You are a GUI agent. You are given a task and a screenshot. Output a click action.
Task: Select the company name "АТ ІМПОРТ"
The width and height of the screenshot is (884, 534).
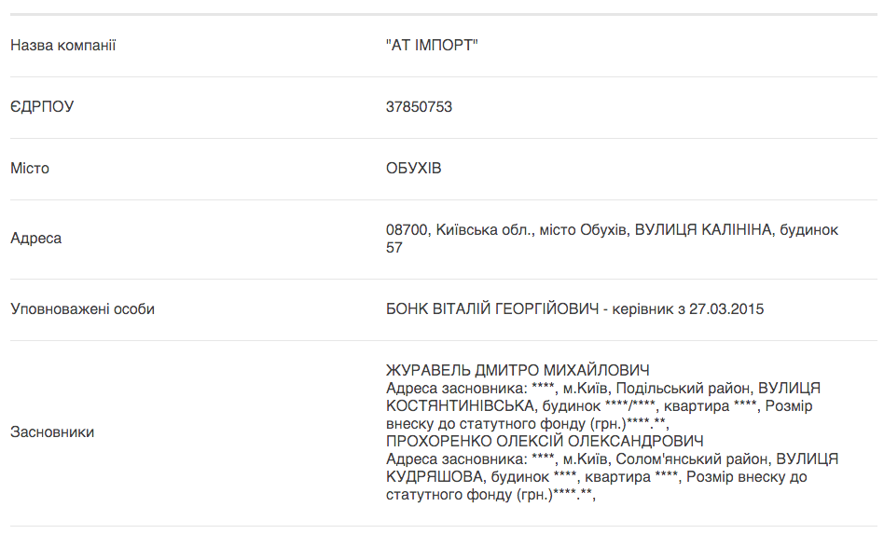pyautogui.click(x=432, y=46)
